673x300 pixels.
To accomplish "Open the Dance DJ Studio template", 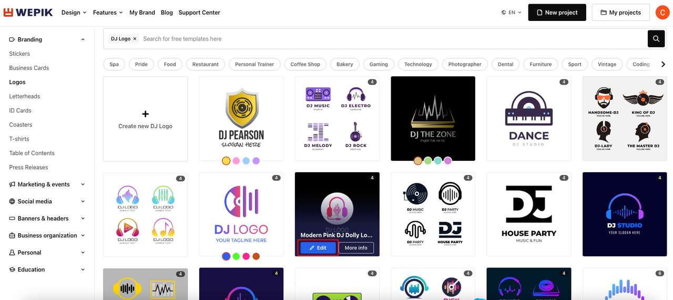I will click(x=529, y=119).
